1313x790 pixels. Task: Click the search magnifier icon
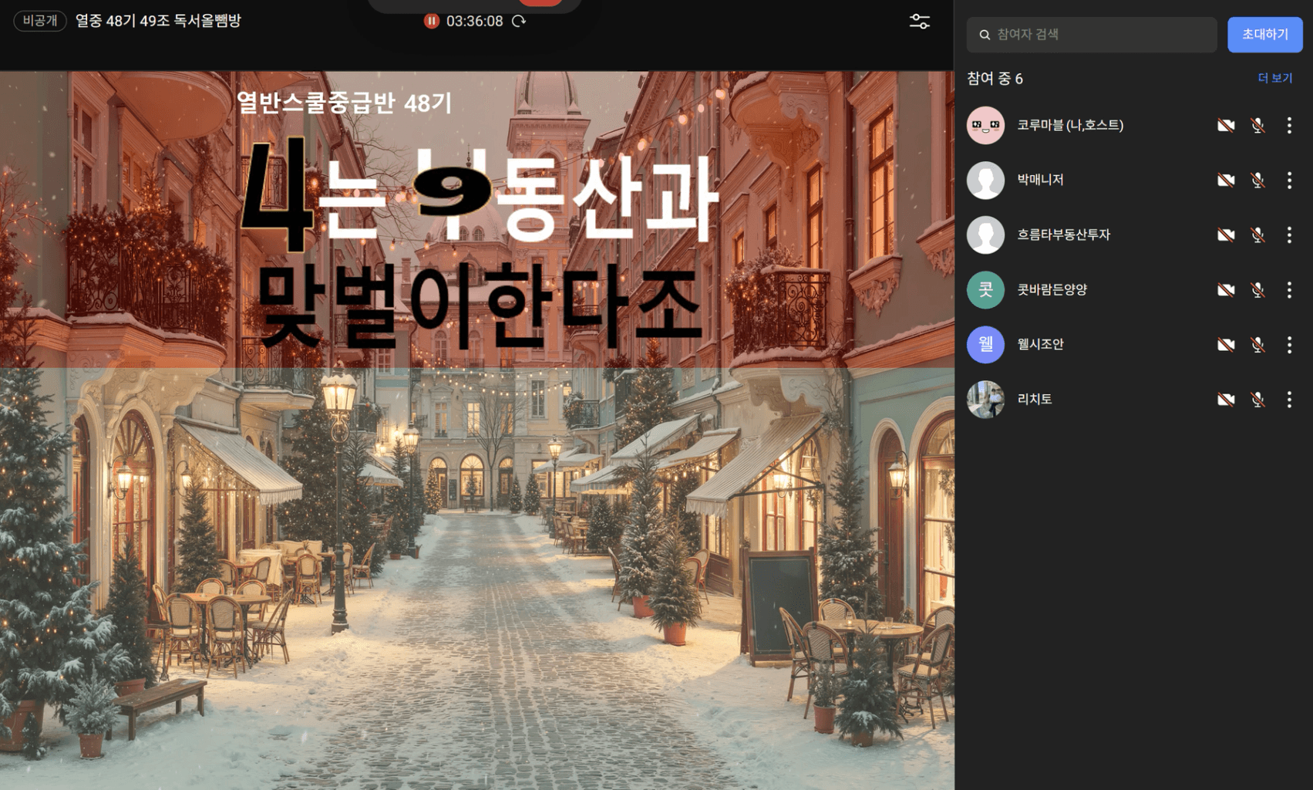click(985, 35)
